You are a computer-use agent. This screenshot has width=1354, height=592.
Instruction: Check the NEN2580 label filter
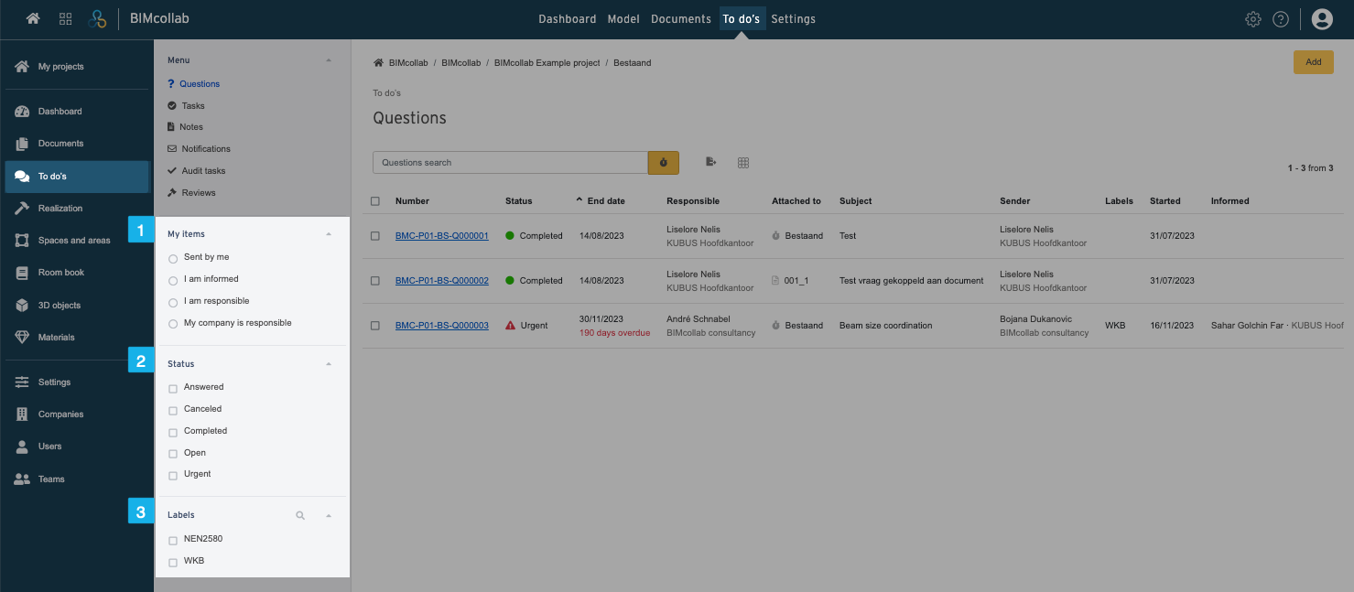173,541
